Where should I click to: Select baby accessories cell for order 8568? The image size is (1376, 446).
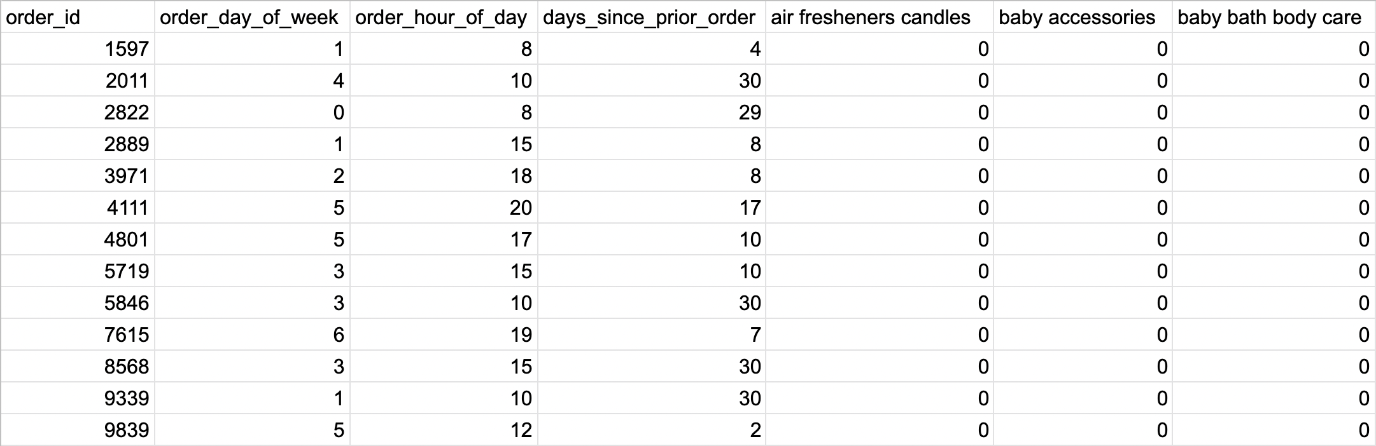[x=1083, y=367]
